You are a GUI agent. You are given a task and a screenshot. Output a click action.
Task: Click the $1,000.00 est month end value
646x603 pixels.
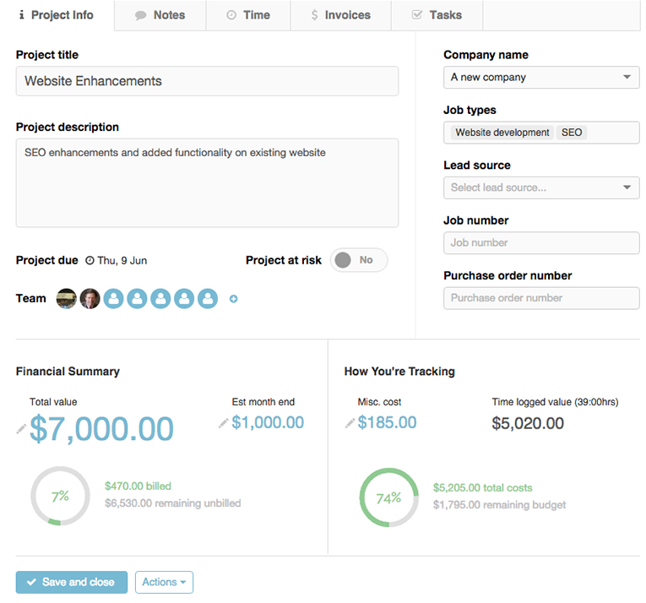(268, 422)
